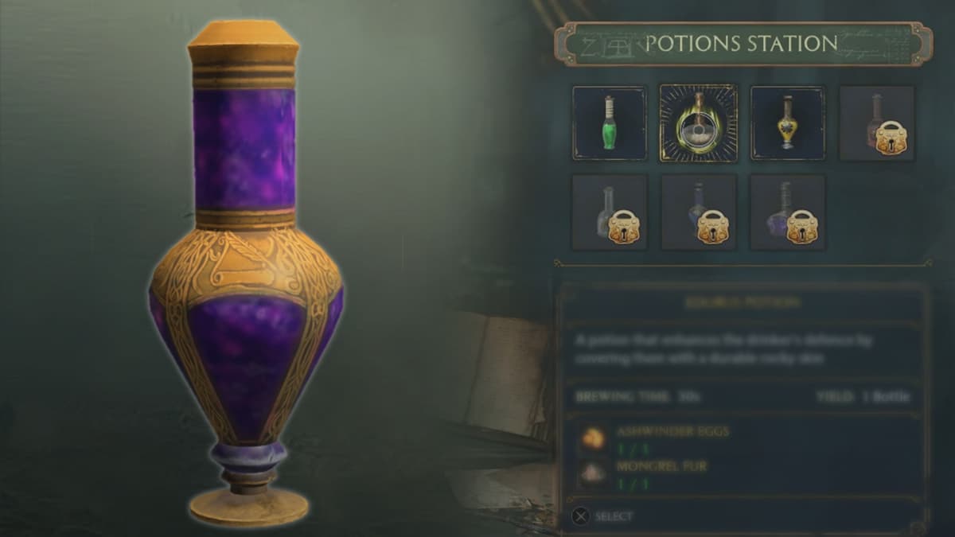Click the SELECT prompt label
The image size is (955, 537).
pos(614,516)
